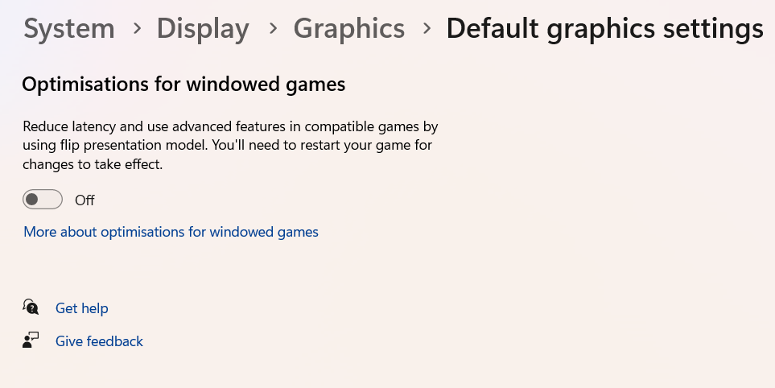Image resolution: width=775 pixels, height=388 pixels.
Task: Click the Give feedback person icon
Action: 31,340
